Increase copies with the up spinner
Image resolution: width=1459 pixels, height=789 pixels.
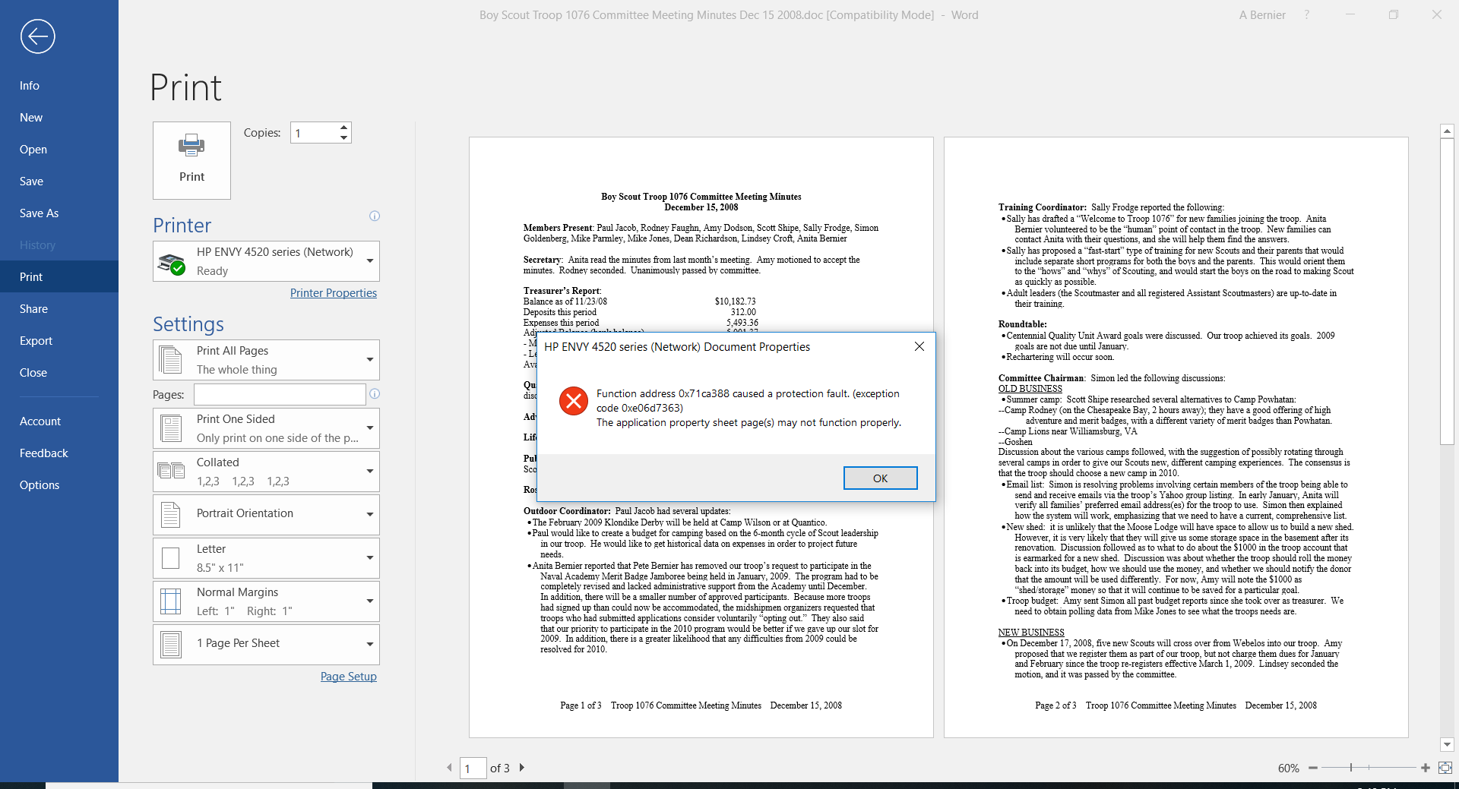[344, 128]
